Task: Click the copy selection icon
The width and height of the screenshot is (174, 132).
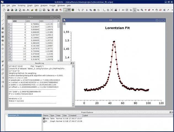Action: point(91,10)
